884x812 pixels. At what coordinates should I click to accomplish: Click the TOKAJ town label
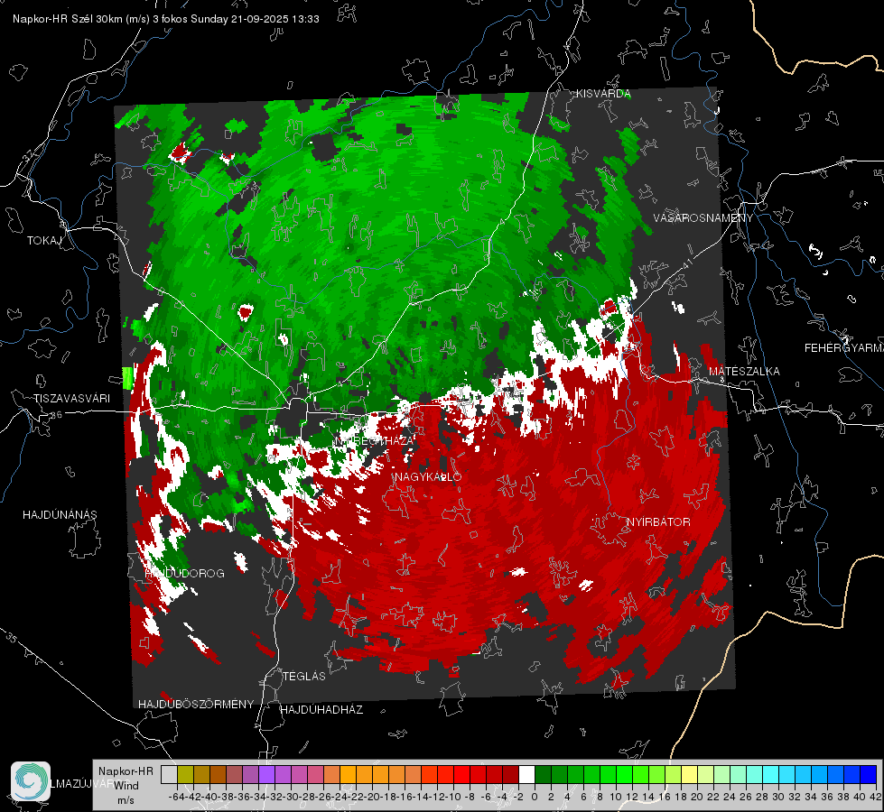click(44, 241)
